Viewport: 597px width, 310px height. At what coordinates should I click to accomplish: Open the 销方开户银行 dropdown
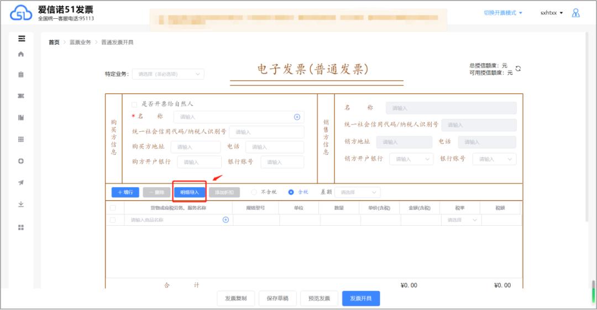click(x=411, y=159)
